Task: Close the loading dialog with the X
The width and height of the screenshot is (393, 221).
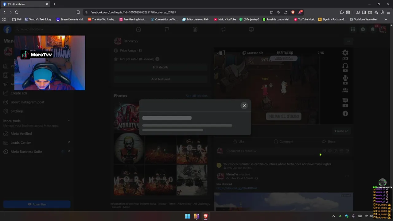Action: coord(244,106)
